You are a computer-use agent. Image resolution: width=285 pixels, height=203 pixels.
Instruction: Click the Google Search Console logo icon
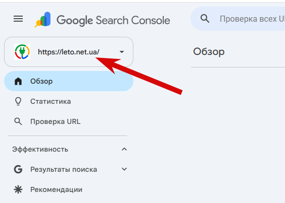[43, 20]
